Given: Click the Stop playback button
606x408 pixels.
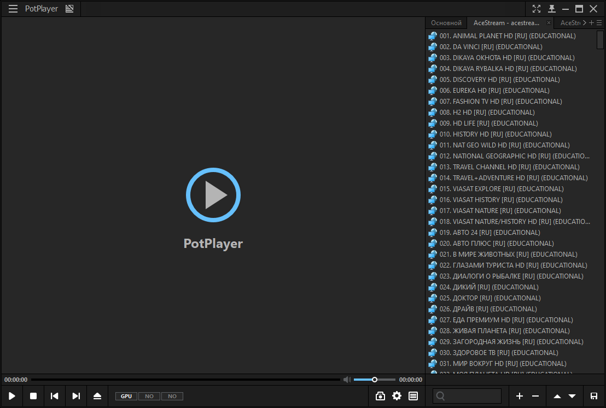Looking at the screenshot, I should (x=33, y=396).
